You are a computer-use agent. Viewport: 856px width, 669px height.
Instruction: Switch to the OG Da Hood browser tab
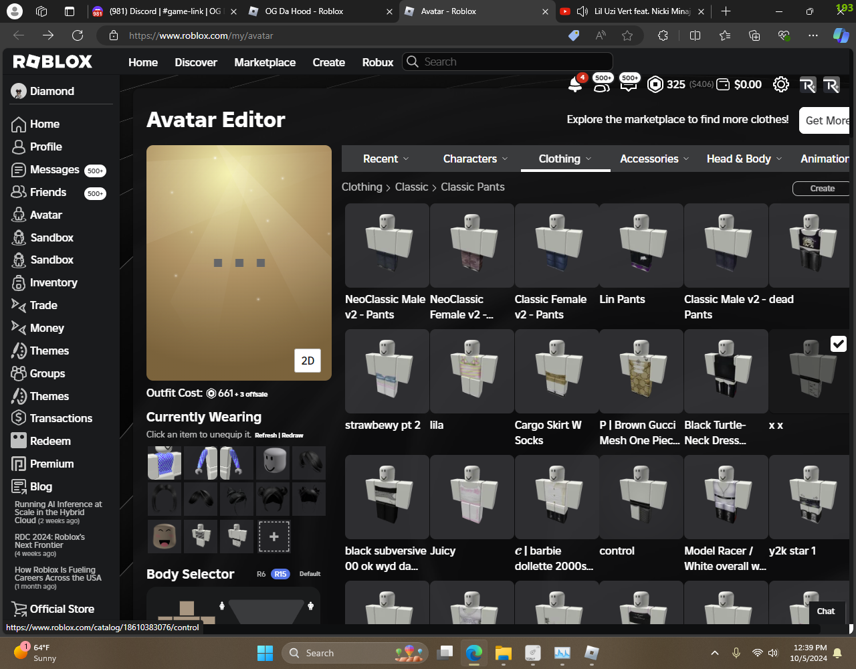[x=321, y=11]
